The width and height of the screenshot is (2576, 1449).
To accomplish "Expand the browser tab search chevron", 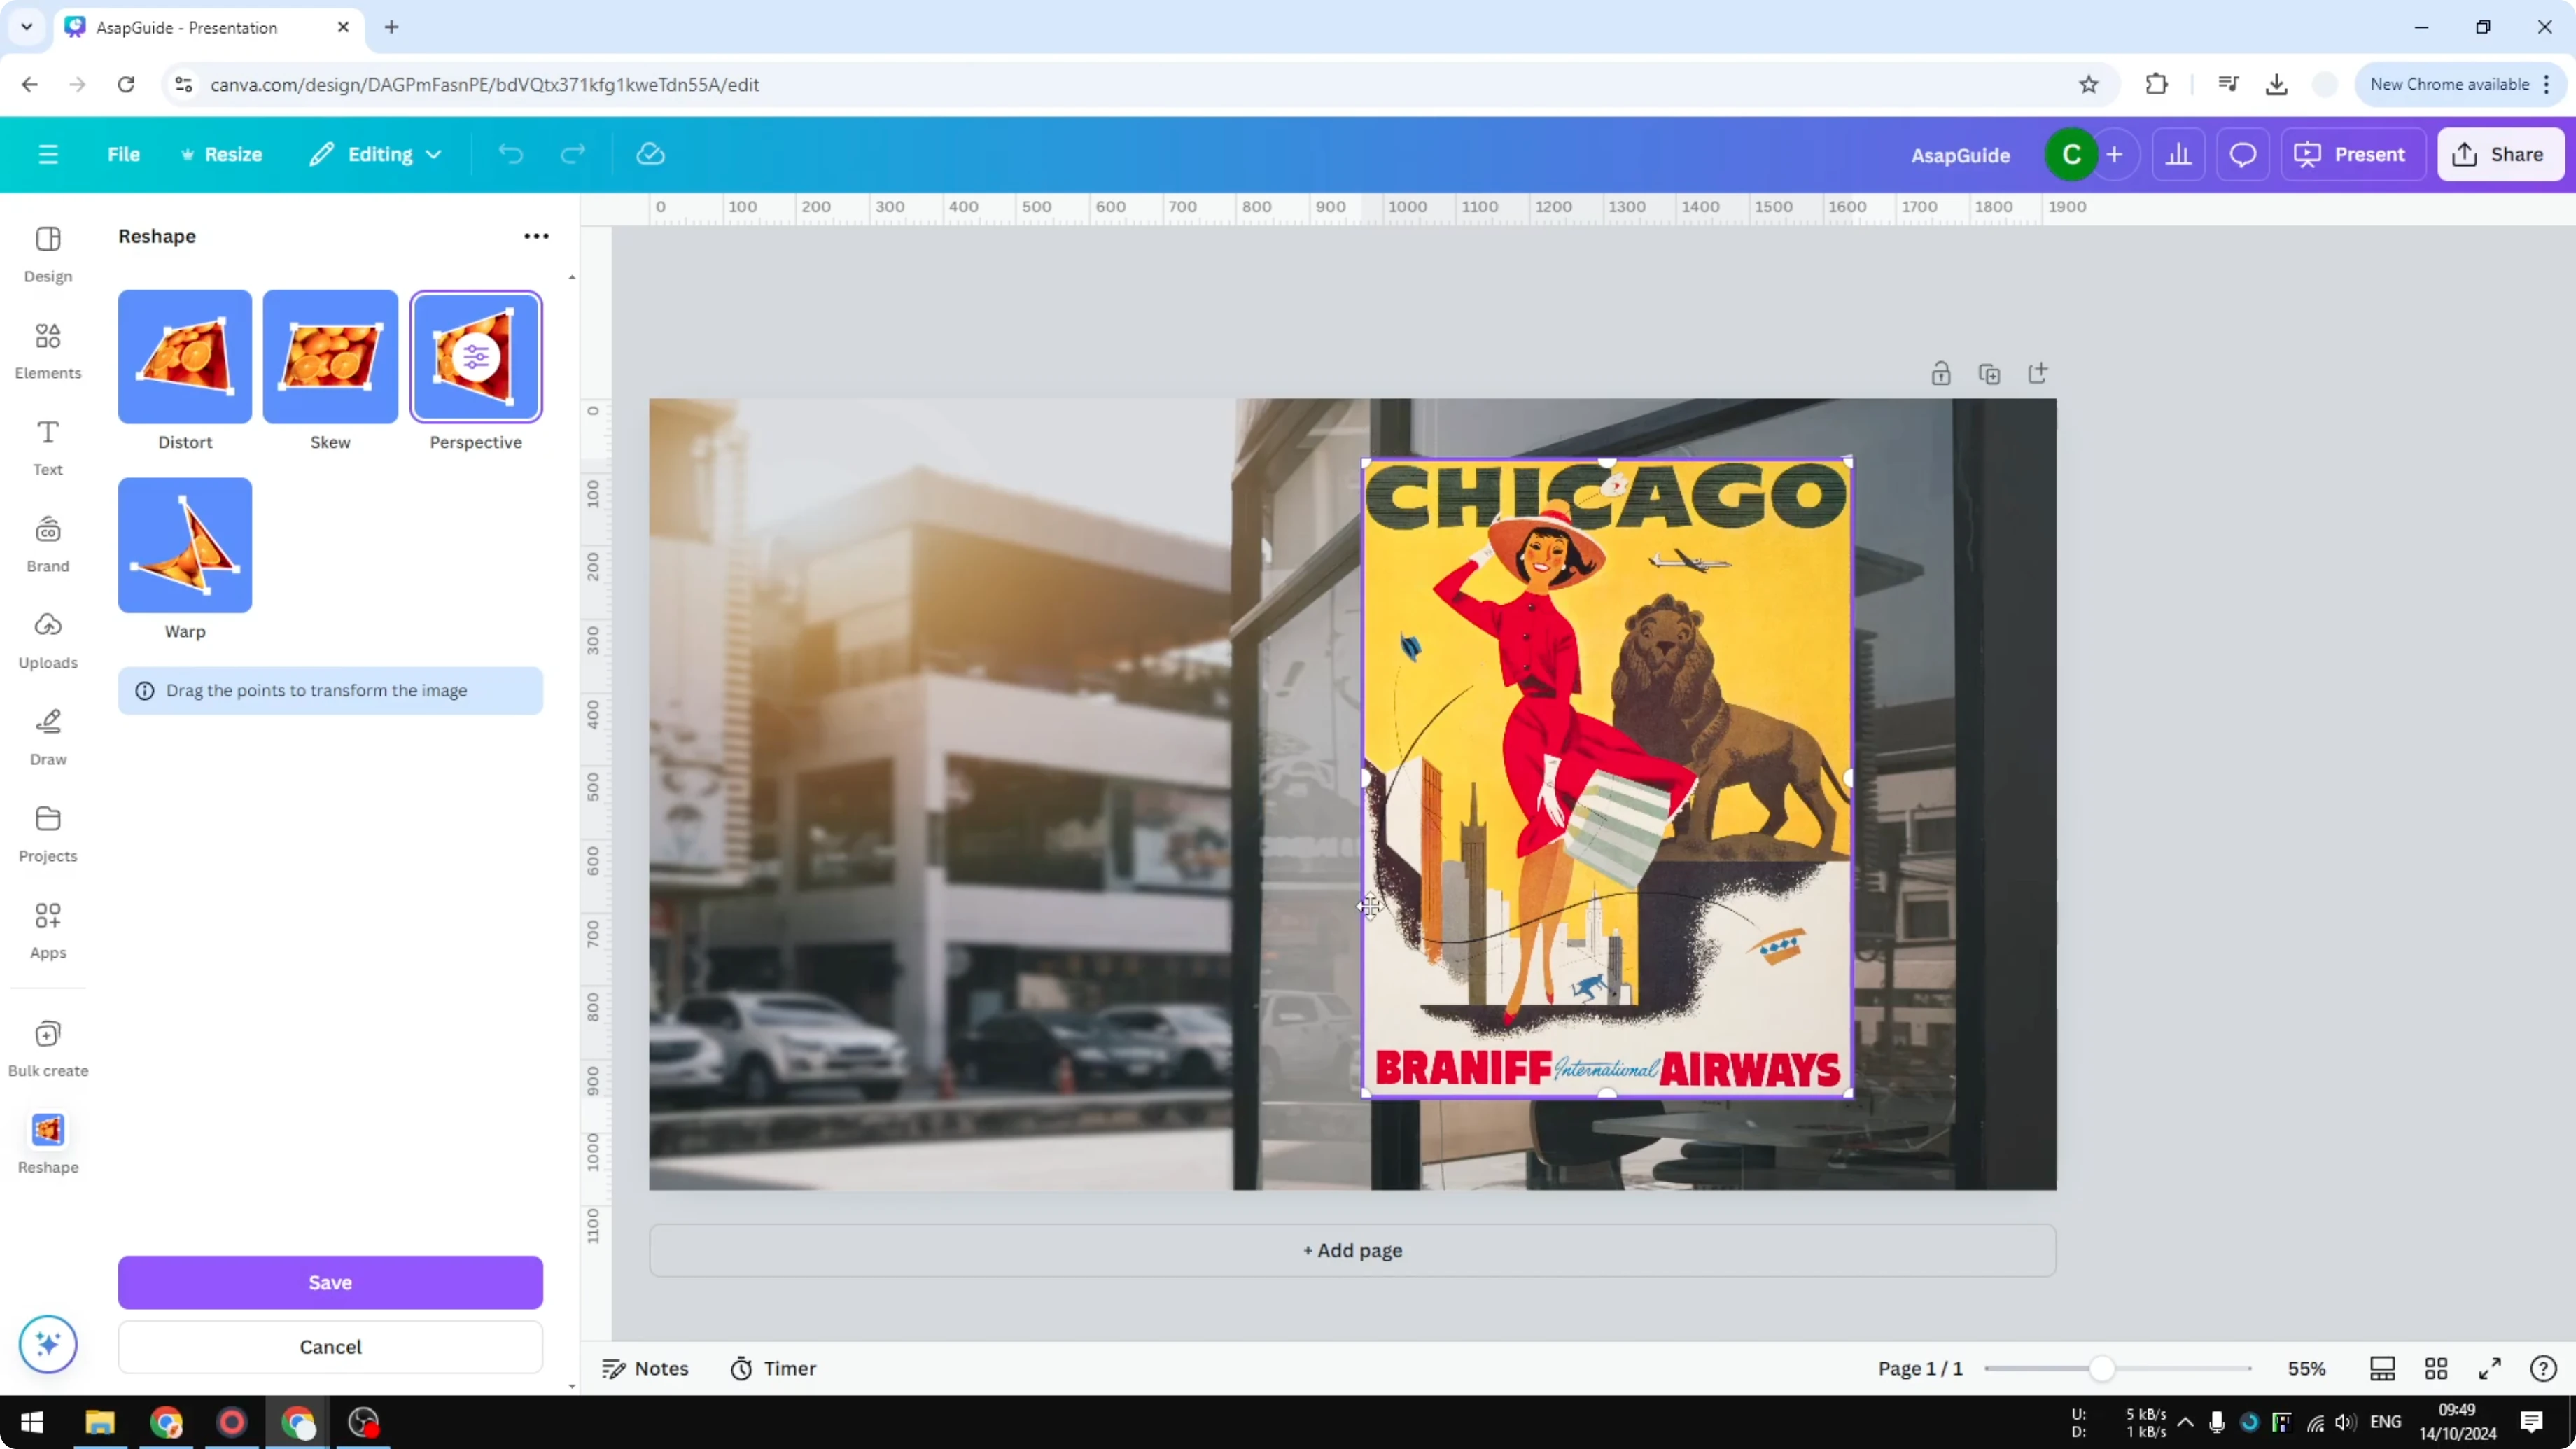I will [26, 27].
